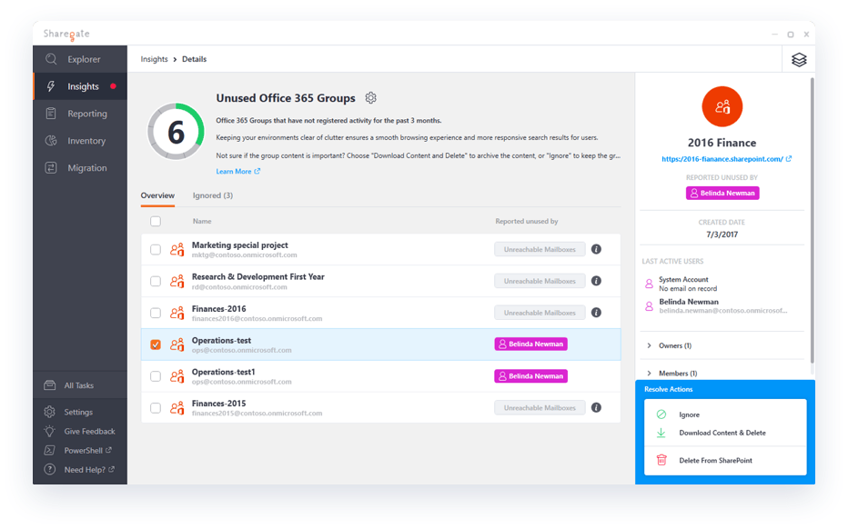Image resolution: width=848 pixels, height=529 pixels.
Task: Open the Explorer magnifier icon in sidebar
Action: click(x=51, y=59)
